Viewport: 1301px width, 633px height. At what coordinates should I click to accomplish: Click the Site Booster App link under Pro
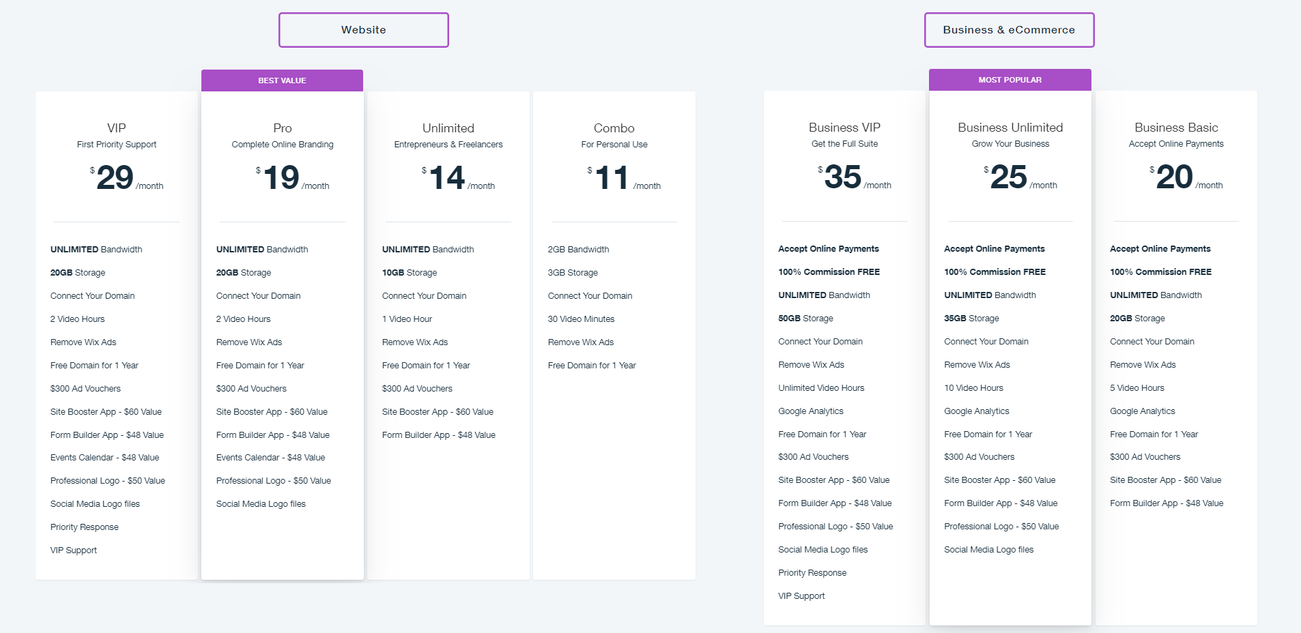[271, 411]
